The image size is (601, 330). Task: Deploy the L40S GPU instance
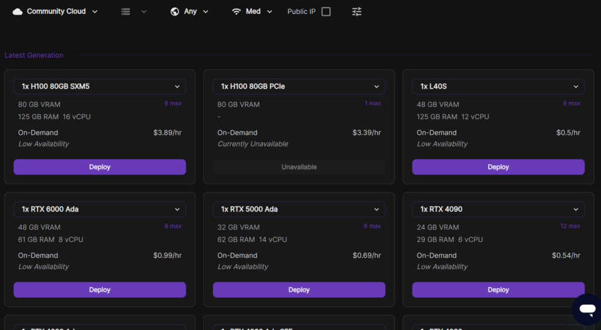click(498, 167)
